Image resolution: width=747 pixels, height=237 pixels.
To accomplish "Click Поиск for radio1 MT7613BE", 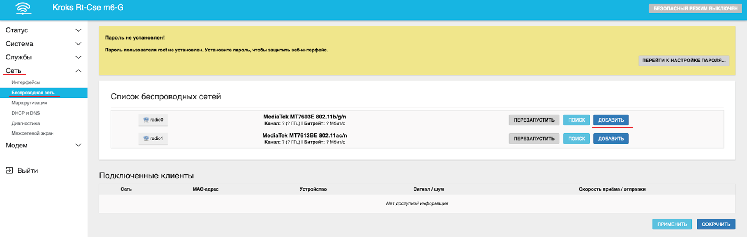I will pyautogui.click(x=576, y=139).
